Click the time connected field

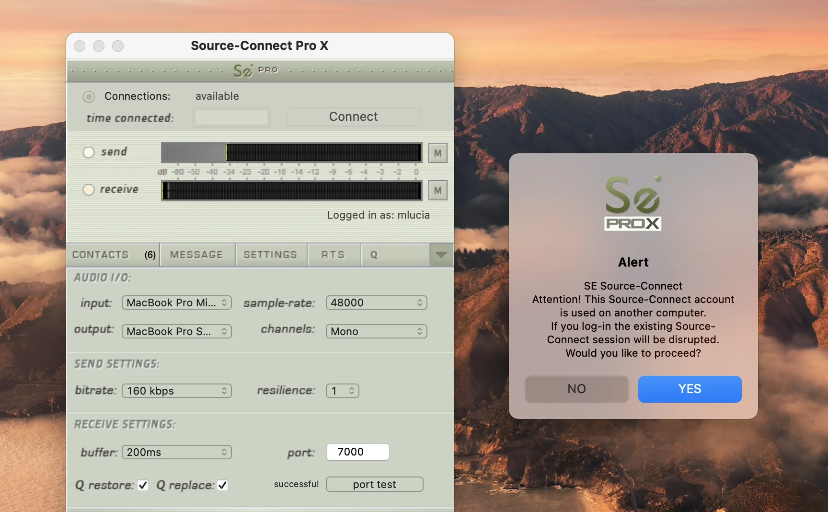(231, 117)
